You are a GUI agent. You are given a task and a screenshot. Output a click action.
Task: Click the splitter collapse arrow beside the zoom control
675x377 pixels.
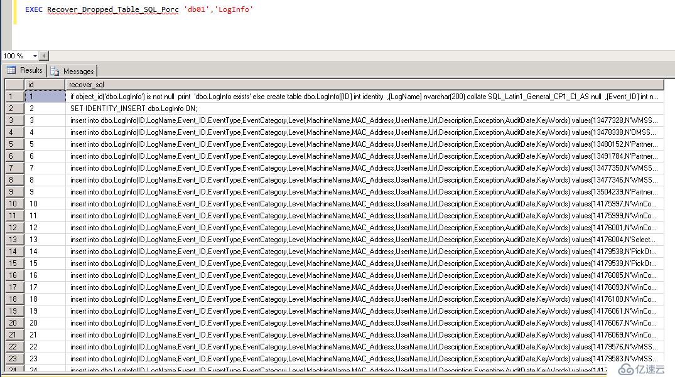coord(43,56)
